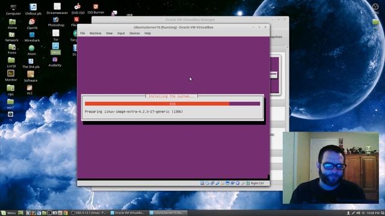The width and height of the screenshot is (385, 216).
Task: Click the optical drive status icon
Action: click(208, 183)
